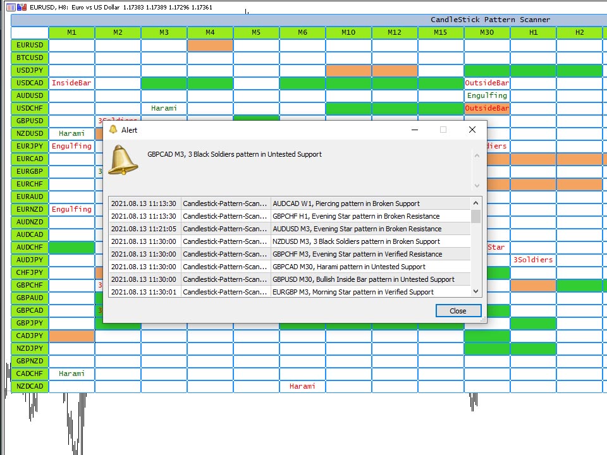Click the orange EURUSD M4 cell
The width and height of the screenshot is (607, 455).
pos(210,45)
